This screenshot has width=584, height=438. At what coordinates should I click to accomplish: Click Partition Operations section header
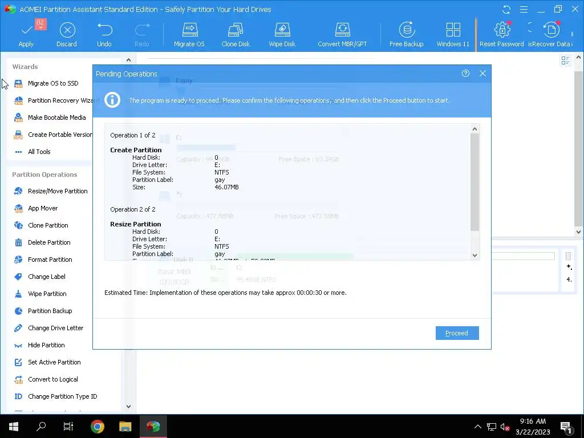point(44,175)
